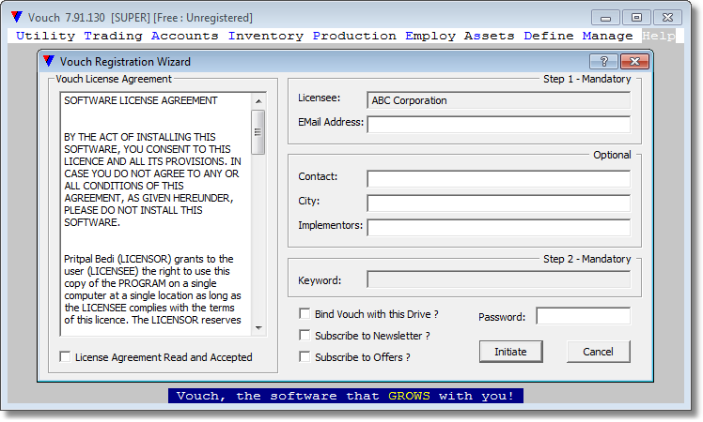Click the license text scroll down arrow

pyautogui.click(x=258, y=328)
